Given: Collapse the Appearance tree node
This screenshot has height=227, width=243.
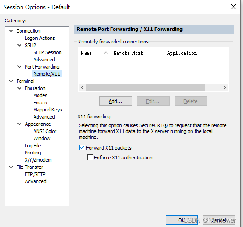Looking at the screenshot, I should click(x=19, y=124).
